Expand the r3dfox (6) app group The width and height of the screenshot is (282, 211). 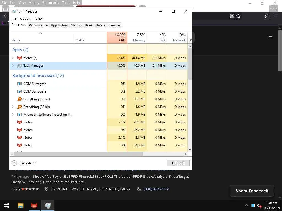pos(13,58)
